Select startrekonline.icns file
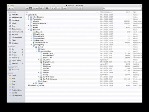 pyautogui.click(x=42, y=43)
